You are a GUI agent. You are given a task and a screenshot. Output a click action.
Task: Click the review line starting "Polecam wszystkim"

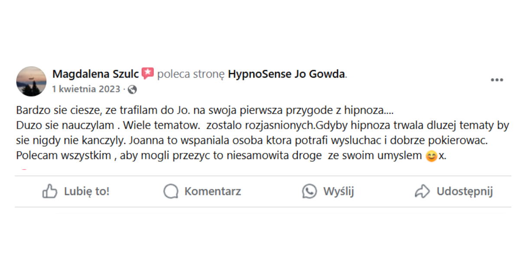click(x=221, y=156)
